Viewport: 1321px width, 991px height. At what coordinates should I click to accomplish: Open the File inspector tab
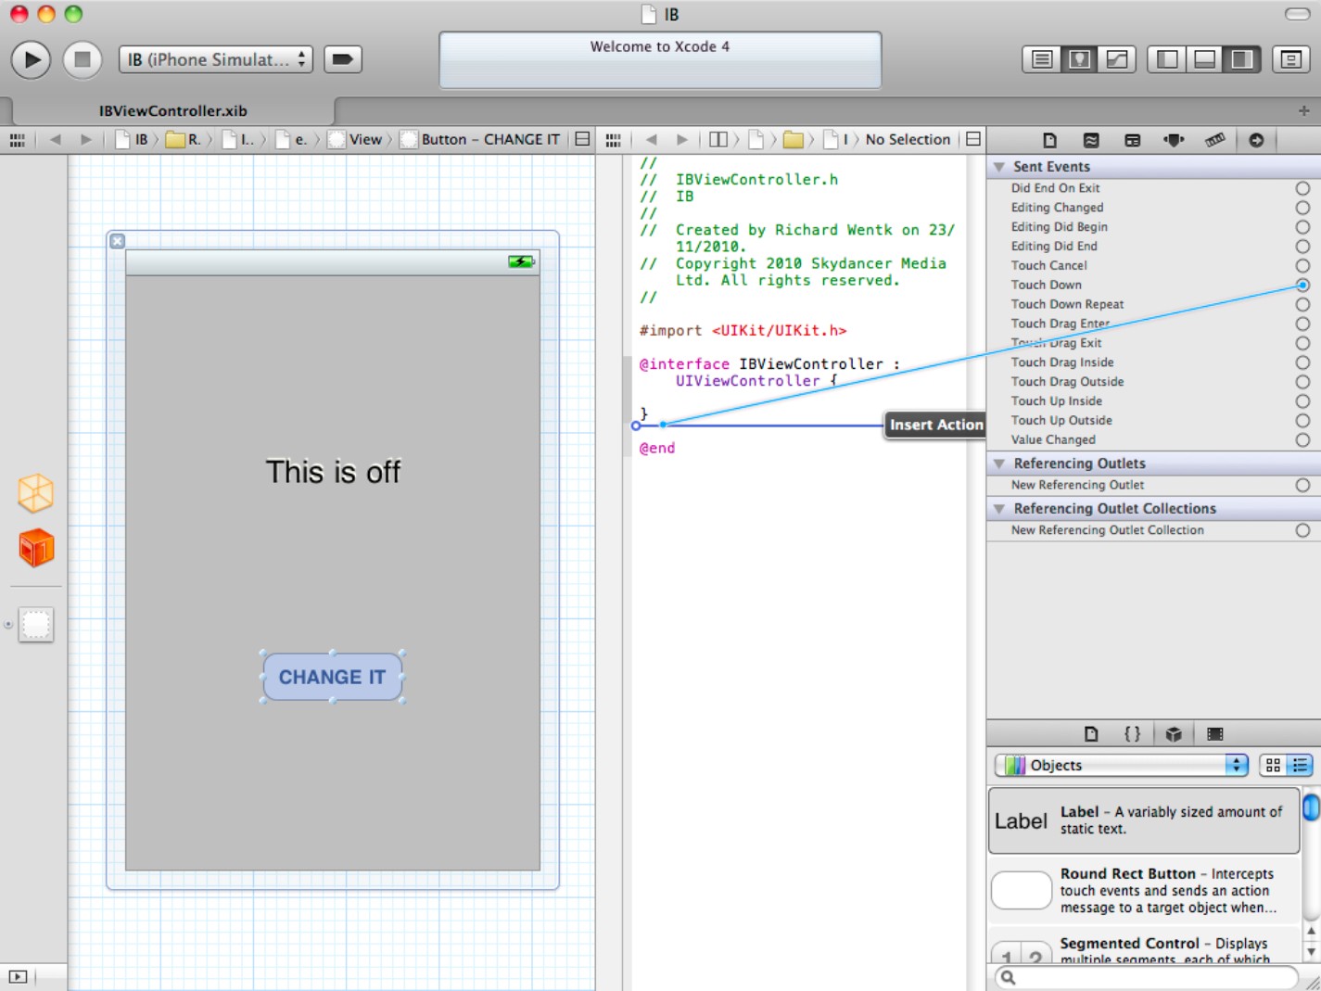tap(1049, 140)
